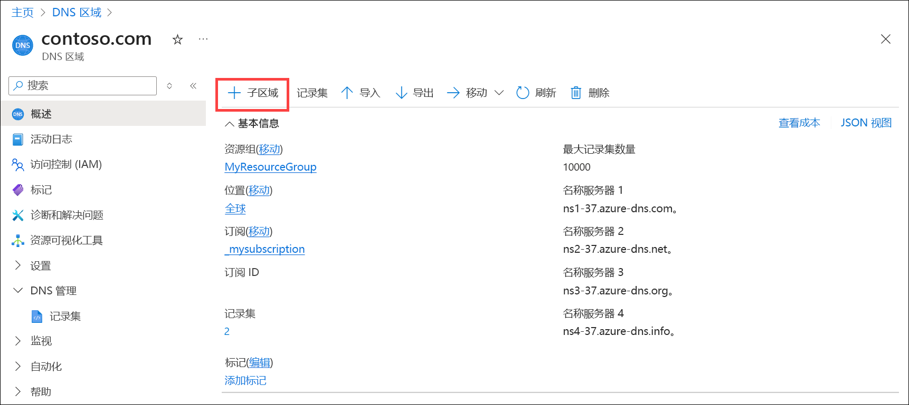Click 编辑 link next to 标记

coord(260,362)
